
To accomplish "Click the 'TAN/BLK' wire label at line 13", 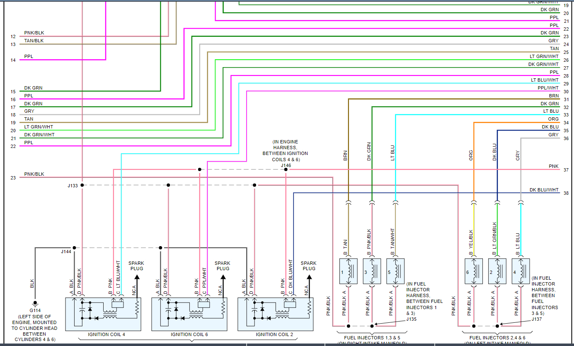I will pos(34,41).
